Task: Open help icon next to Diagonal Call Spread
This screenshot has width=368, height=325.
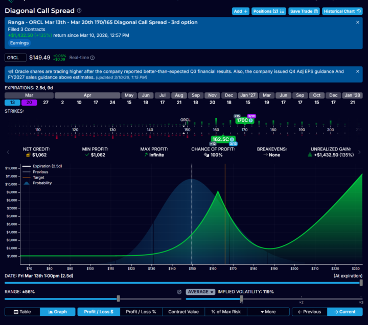Action: tap(79, 11)
